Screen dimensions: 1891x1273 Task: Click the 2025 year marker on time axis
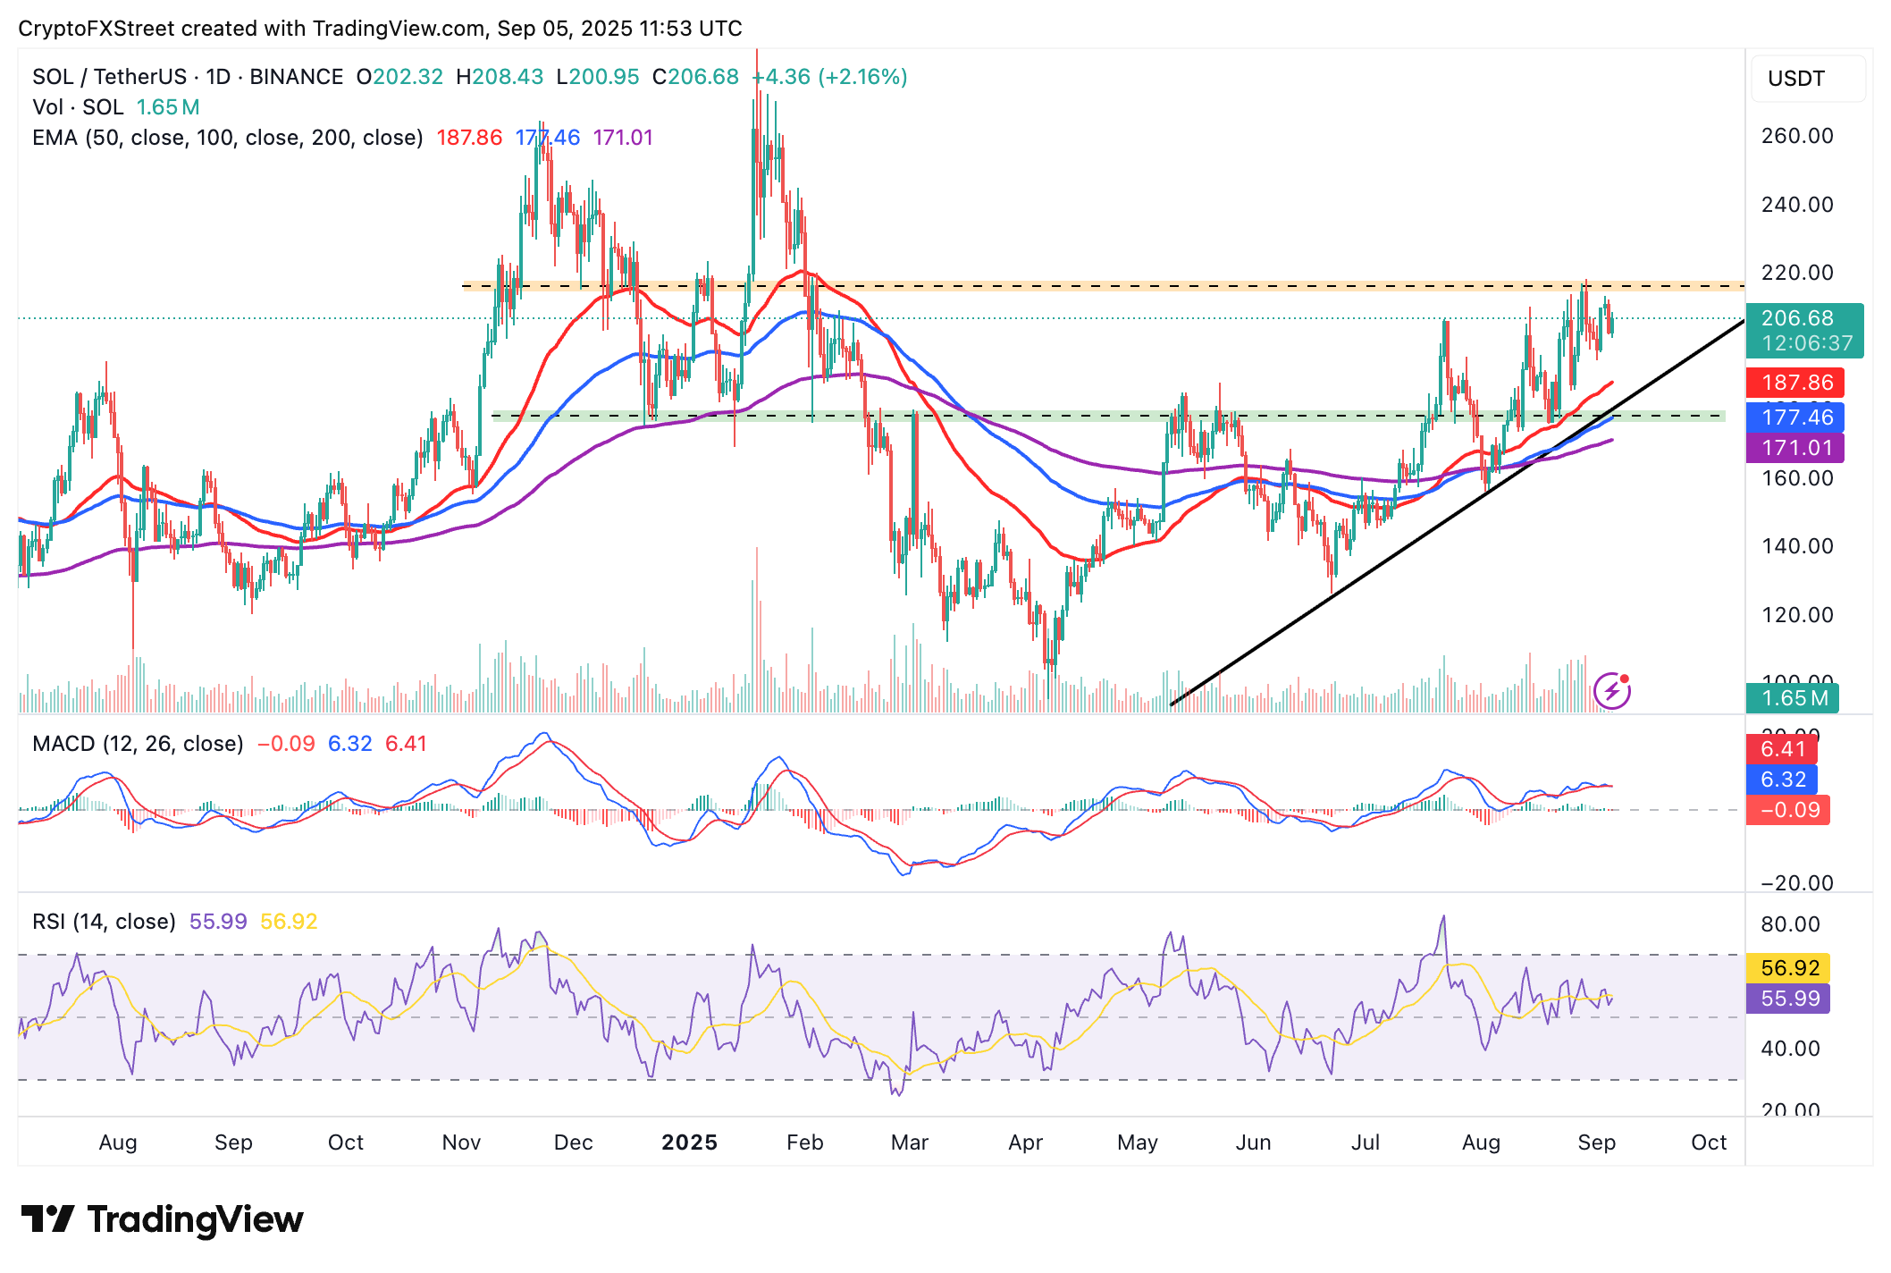689,1142
